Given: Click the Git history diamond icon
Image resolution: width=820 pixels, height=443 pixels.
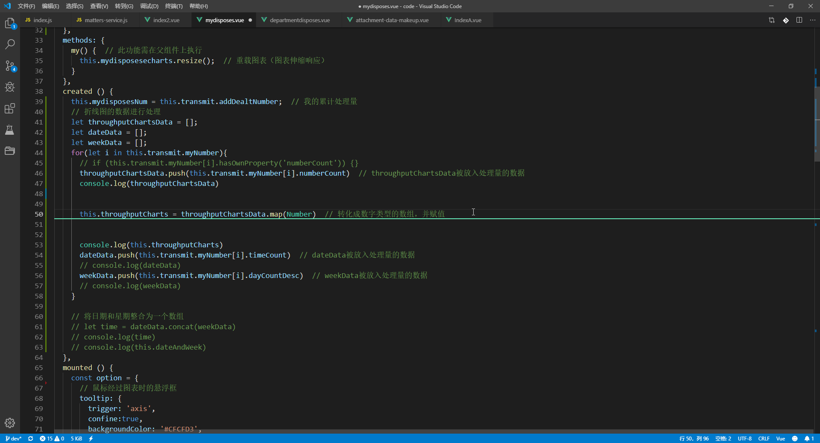Looking at the screenshot, I should [x=786, y=20].
